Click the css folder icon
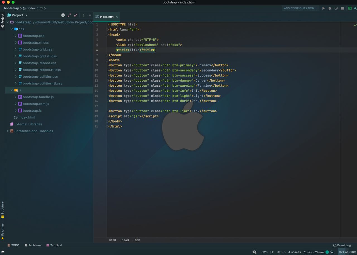Screen dimensions: 357x255 click(16, 29)
